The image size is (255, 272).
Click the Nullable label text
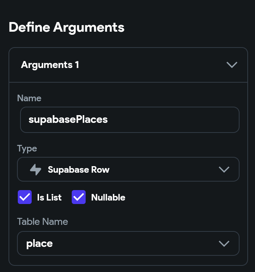[108, 197]
